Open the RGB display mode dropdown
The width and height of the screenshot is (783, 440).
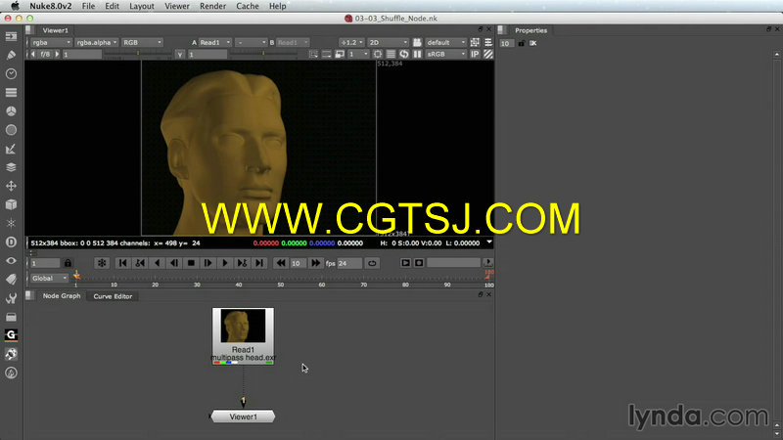point(142,42)
